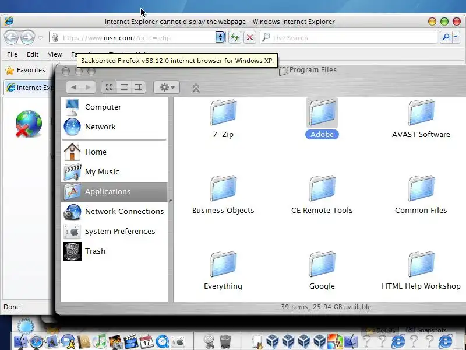Image resolution: width=466 pixels, height=350 pixels.
Task: Select the HTML Help Workshop folder
Action: point(421,271)
